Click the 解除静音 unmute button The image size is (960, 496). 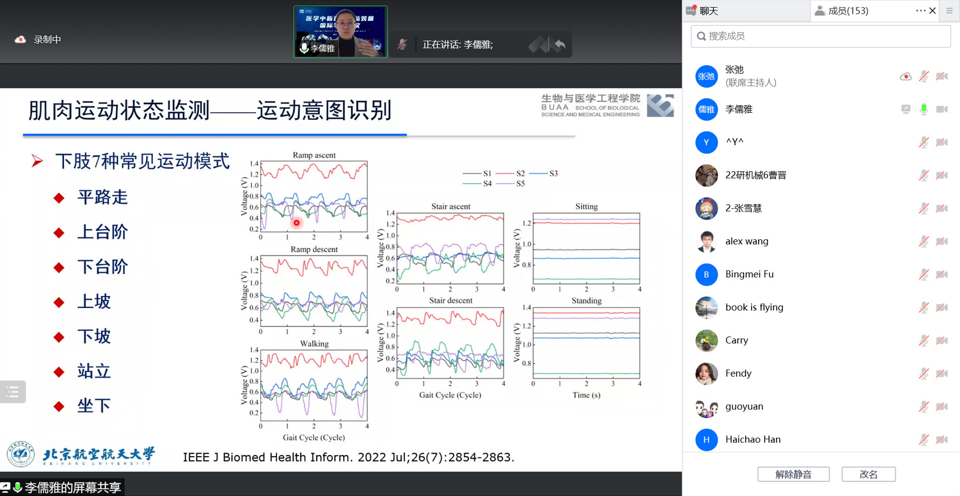click(x=793, y=474)
